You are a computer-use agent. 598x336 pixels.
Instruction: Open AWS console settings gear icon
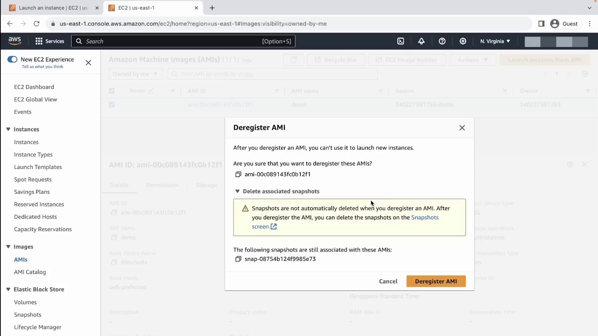[463, 41]
